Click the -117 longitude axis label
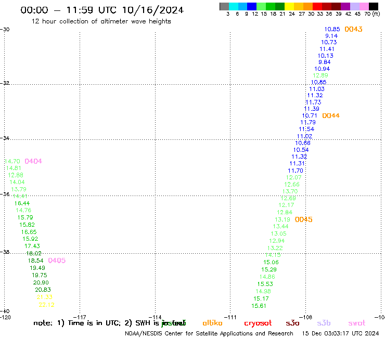 coord(81,317)
